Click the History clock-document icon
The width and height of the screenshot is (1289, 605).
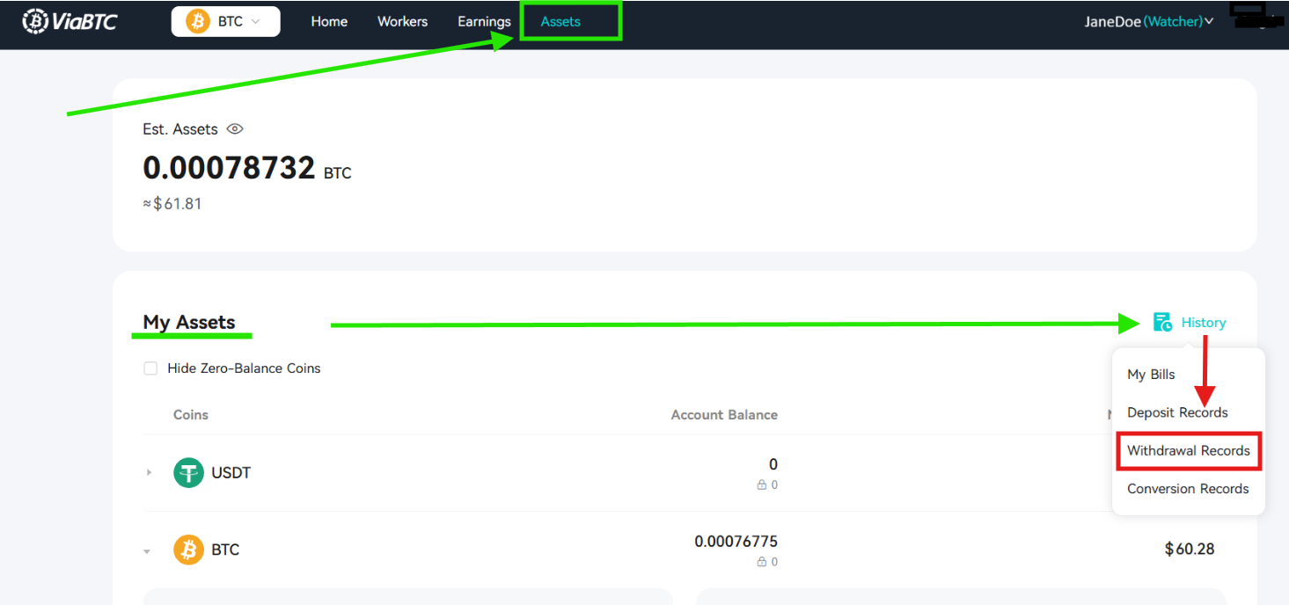click(x=1162, y=323)
